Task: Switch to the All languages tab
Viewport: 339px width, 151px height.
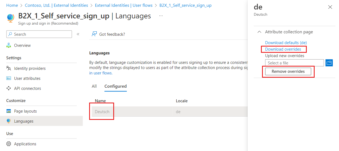Action: pyautogui.click(x=94, y=86)
